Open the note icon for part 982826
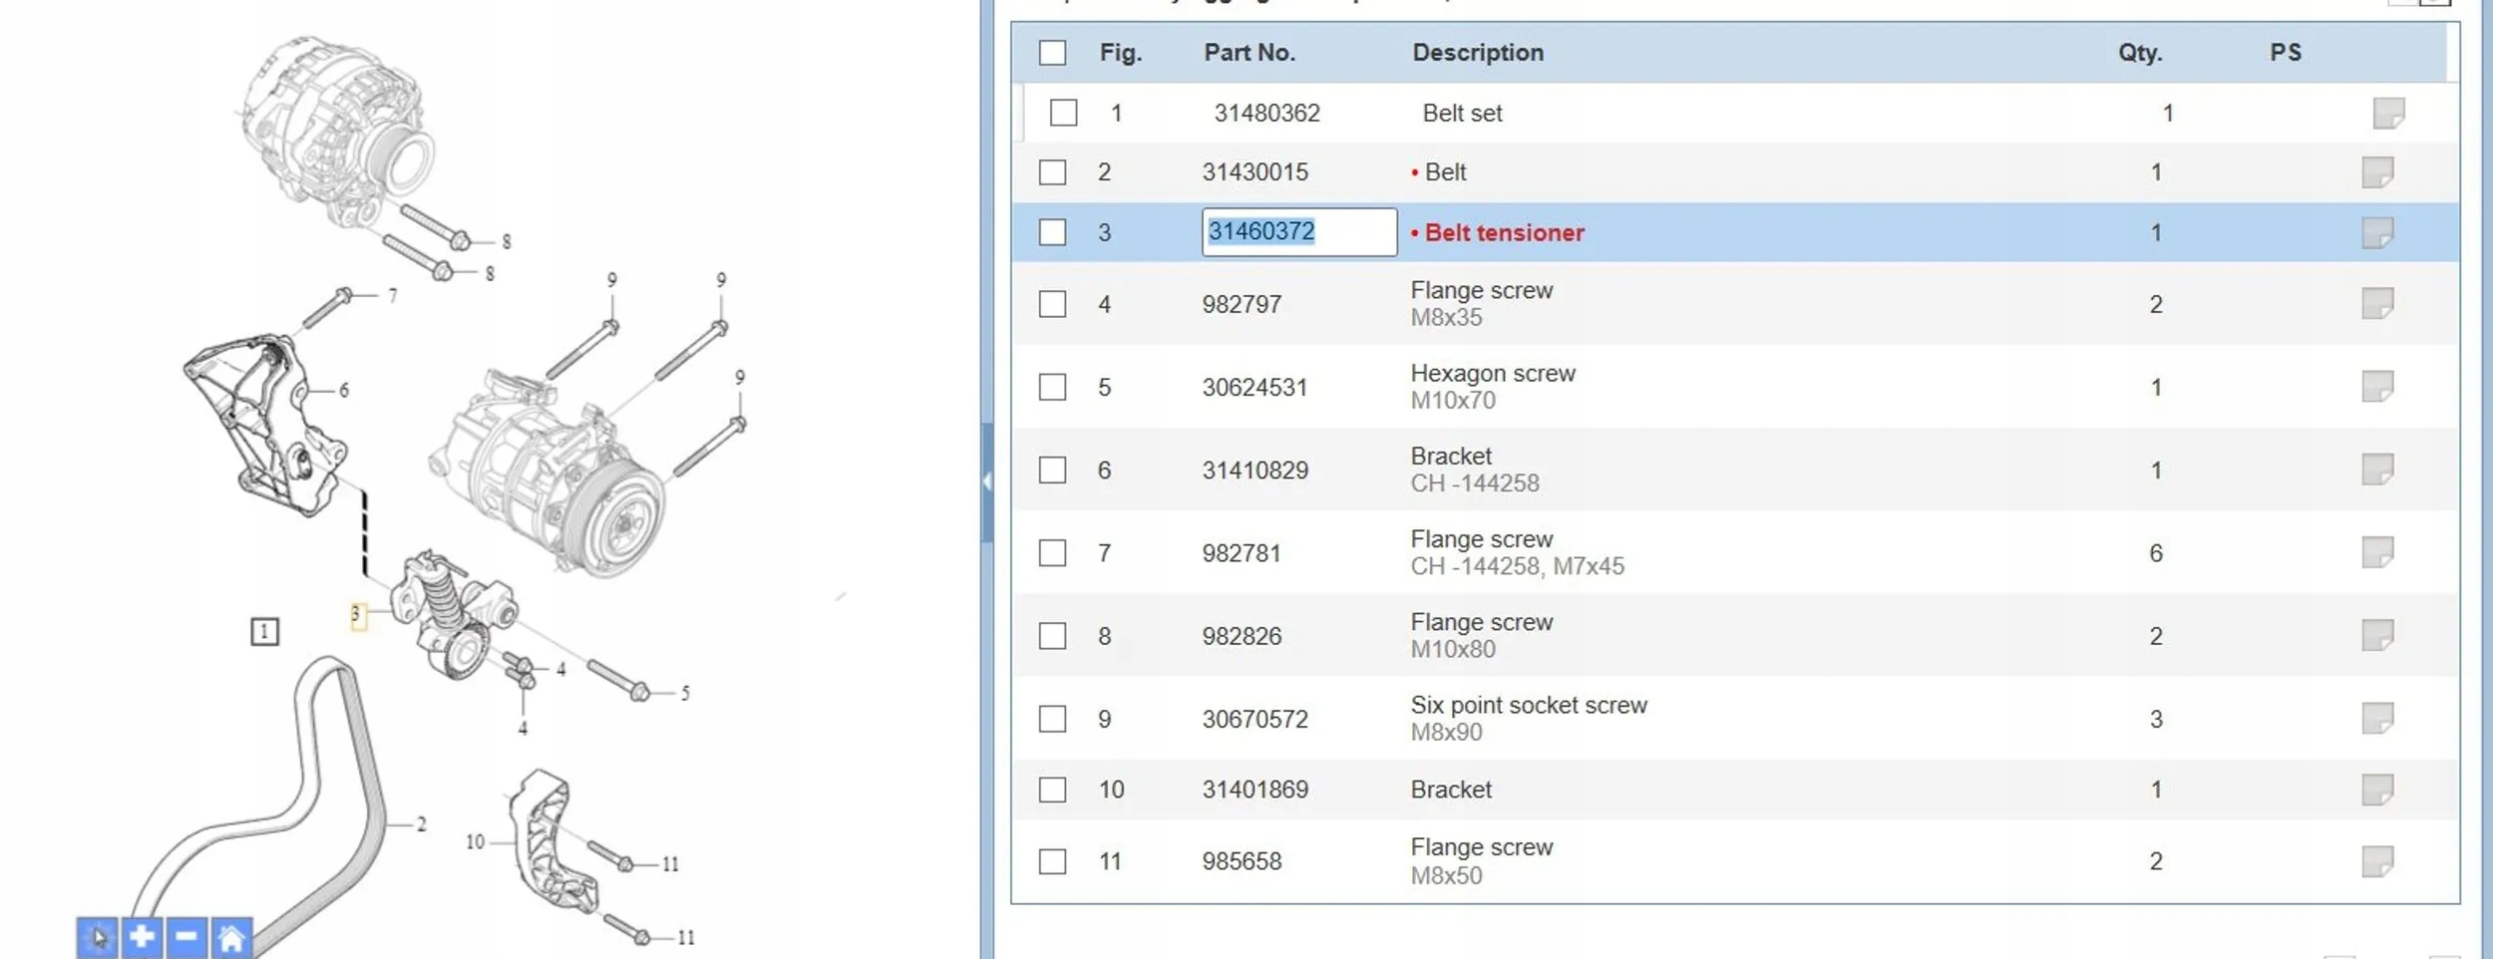The width and height of the screenshot is (2493, 959). click(x=2377, y=635)
